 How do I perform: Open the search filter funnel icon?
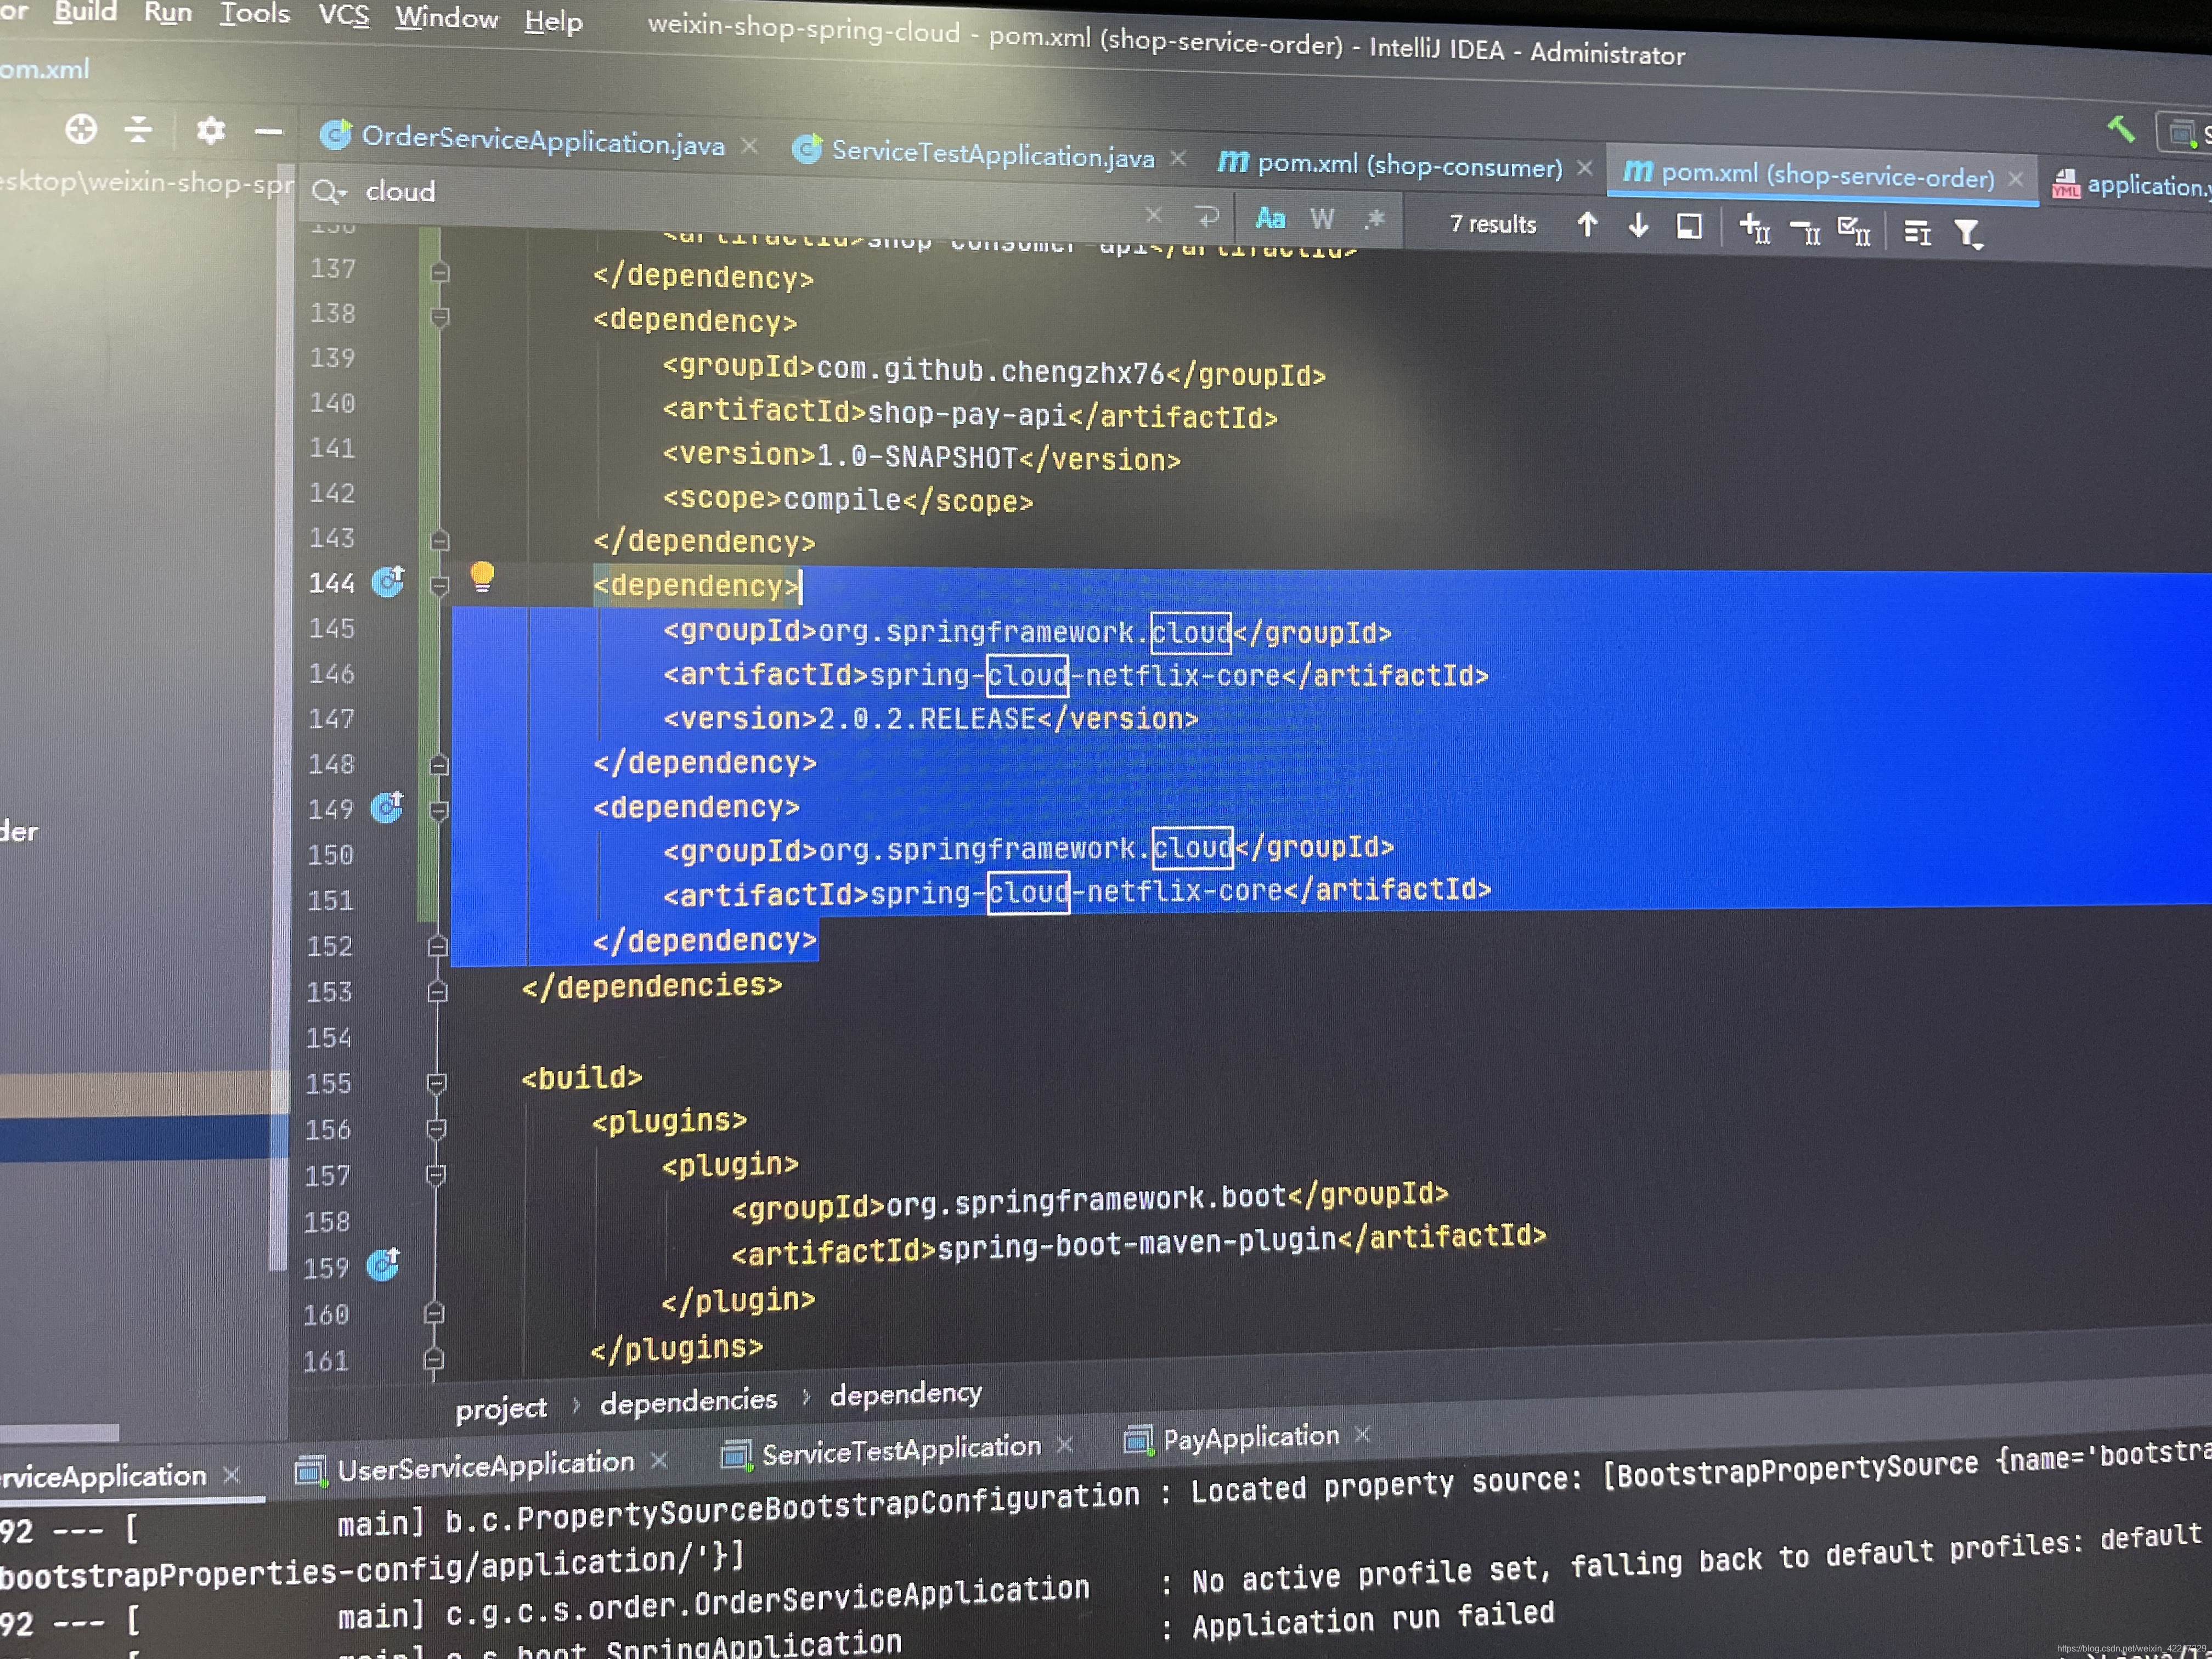pyautogui.click(x=1968, y=235)
